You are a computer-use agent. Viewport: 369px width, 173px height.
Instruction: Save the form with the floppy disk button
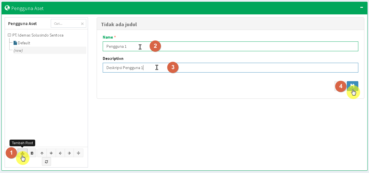coord(352,86)
